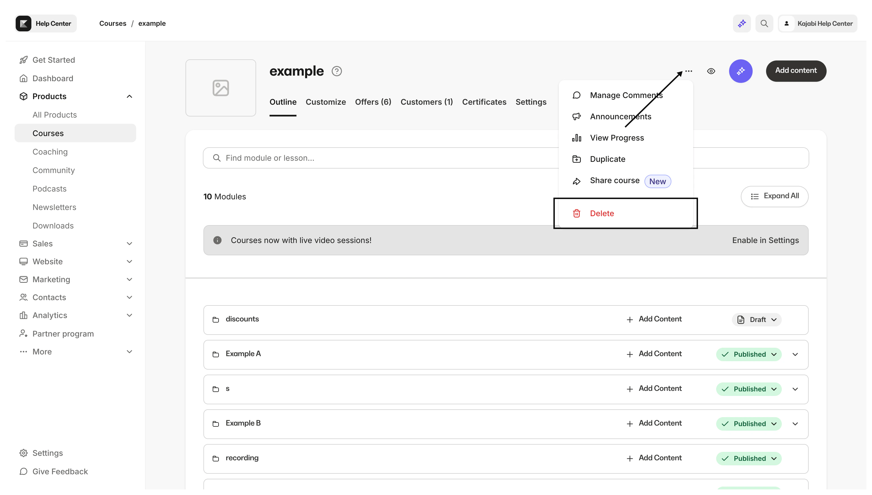Click the Duplicate course icon
Image resolution: width=872 pixels, height=495 pixels.
click(577, 159)
